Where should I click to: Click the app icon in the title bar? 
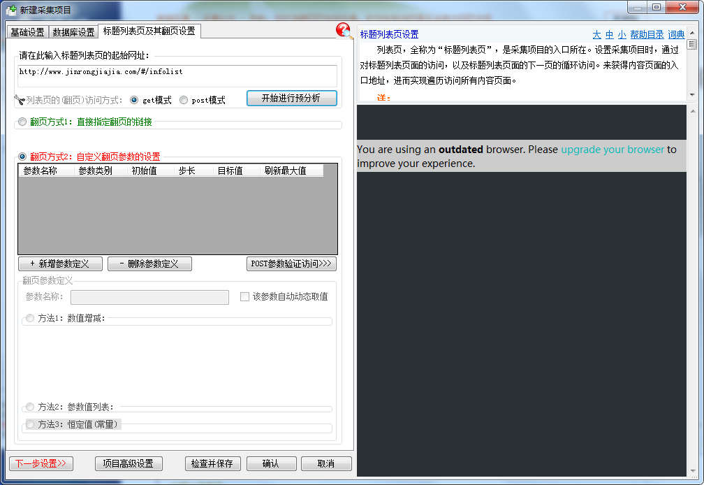tap(10, 10)
